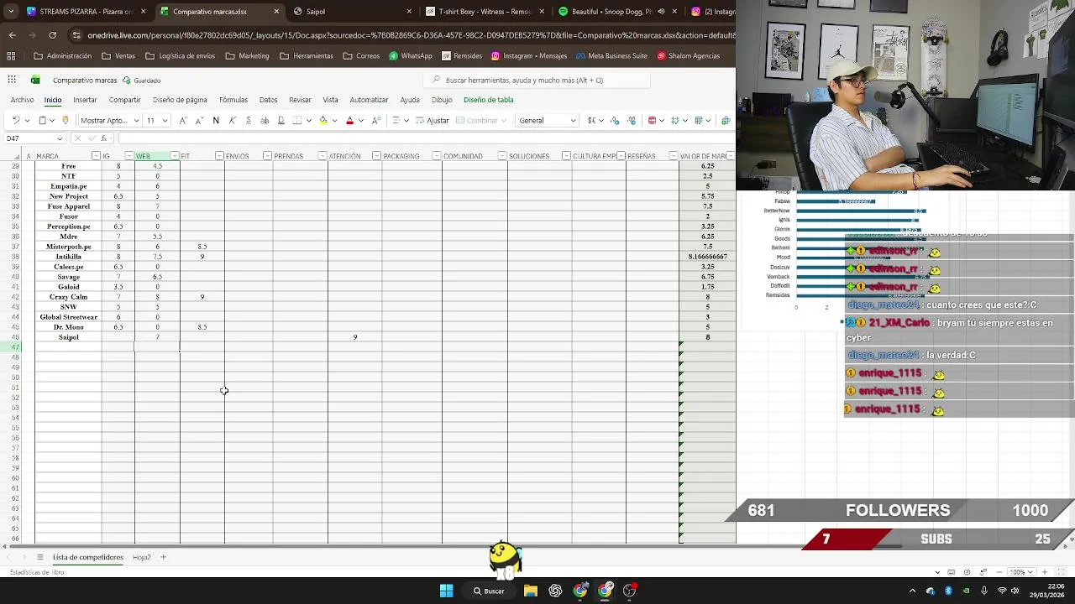Go back in browser history
This screenshot has width=1075, height=604.
12,35
